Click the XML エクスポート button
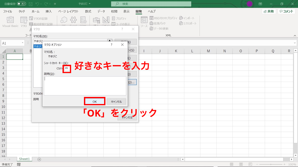This screenshot has height=167, width=298. click(x=188, y=23)
